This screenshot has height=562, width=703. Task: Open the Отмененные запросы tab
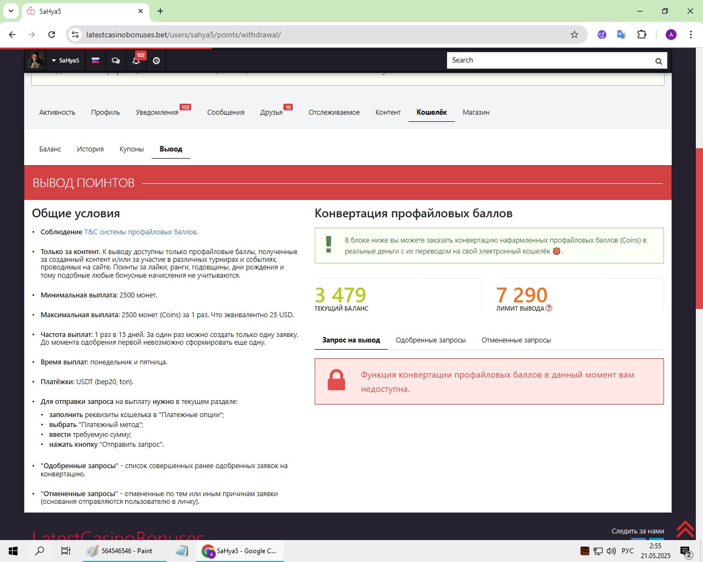(x=516, y=340)
